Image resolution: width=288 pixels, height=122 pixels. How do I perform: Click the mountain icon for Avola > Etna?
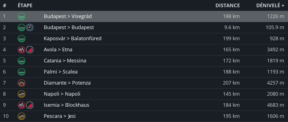(x=21, y=50)
